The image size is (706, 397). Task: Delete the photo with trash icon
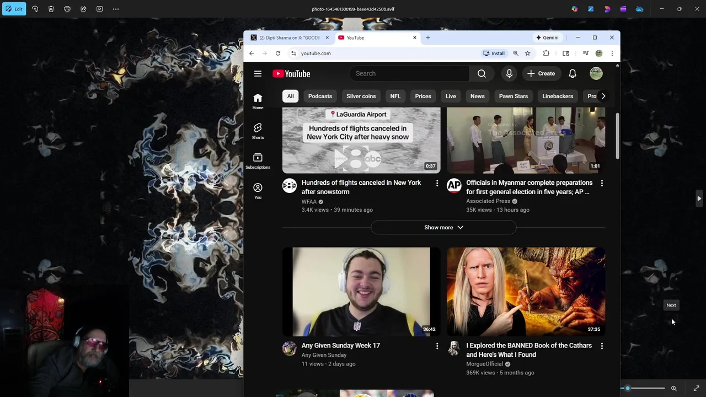point(51,9)
